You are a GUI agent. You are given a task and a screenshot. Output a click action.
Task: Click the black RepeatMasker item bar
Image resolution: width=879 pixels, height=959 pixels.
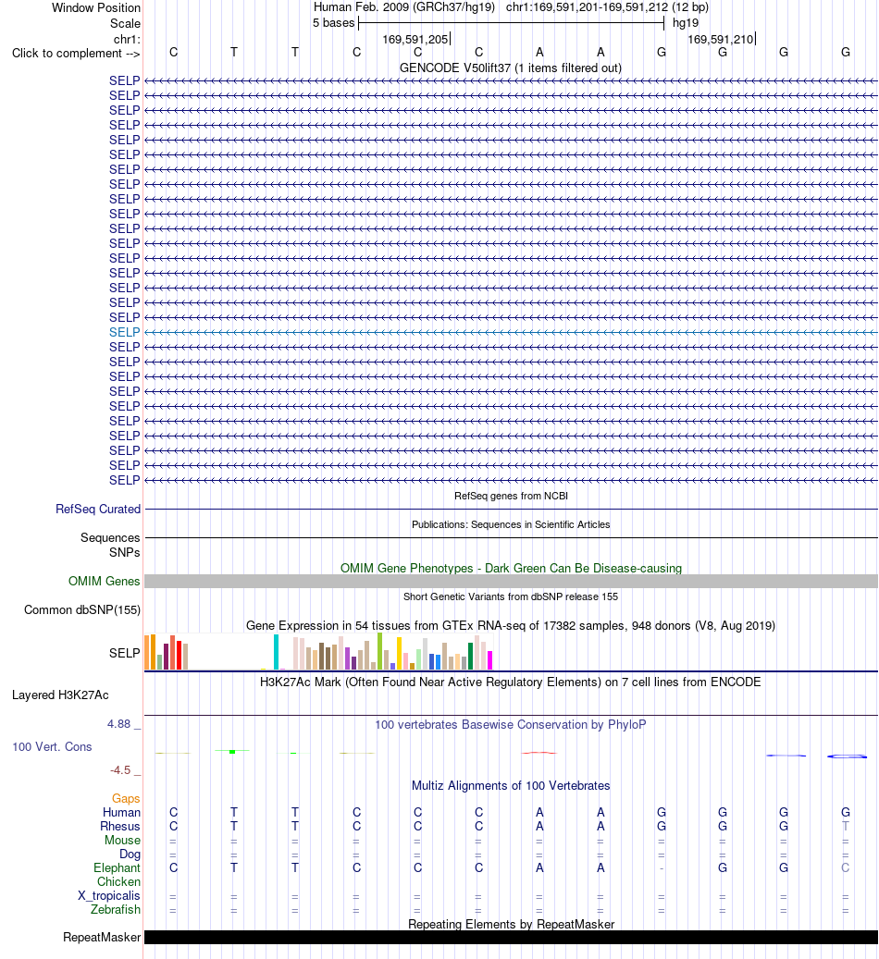pos(511,938)
